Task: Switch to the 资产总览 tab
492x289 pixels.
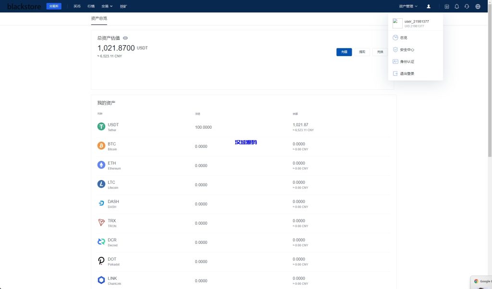Action: [x=99, y=18]
